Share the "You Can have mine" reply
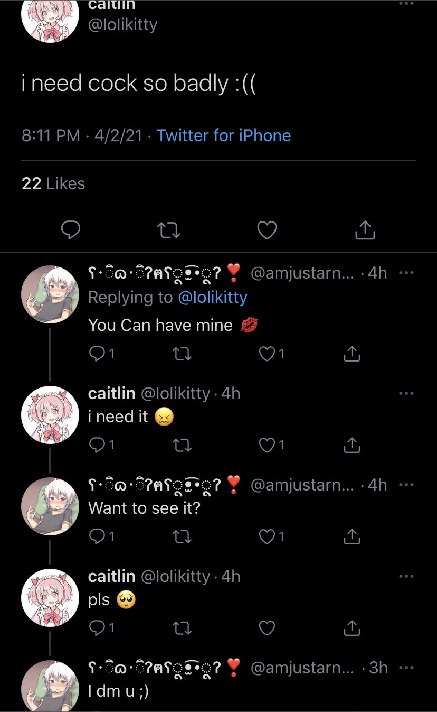437x712 pixels. 351,354
